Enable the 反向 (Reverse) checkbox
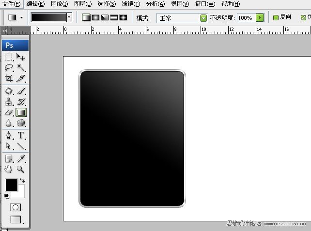This screenshot has width=311, height=231. click(276, 17)
